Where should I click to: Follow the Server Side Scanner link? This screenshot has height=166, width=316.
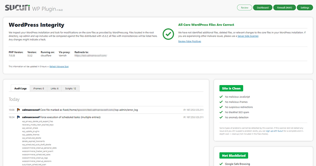(x=248, y=36)
